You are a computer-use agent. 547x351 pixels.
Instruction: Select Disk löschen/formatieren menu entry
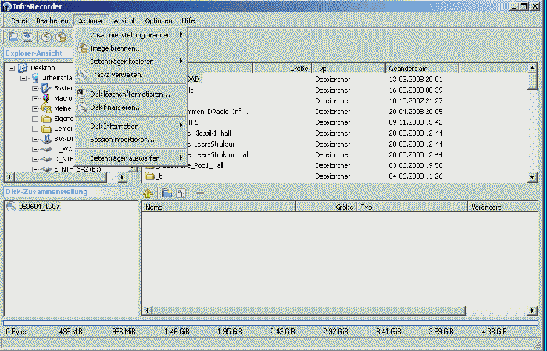(129, 94)
